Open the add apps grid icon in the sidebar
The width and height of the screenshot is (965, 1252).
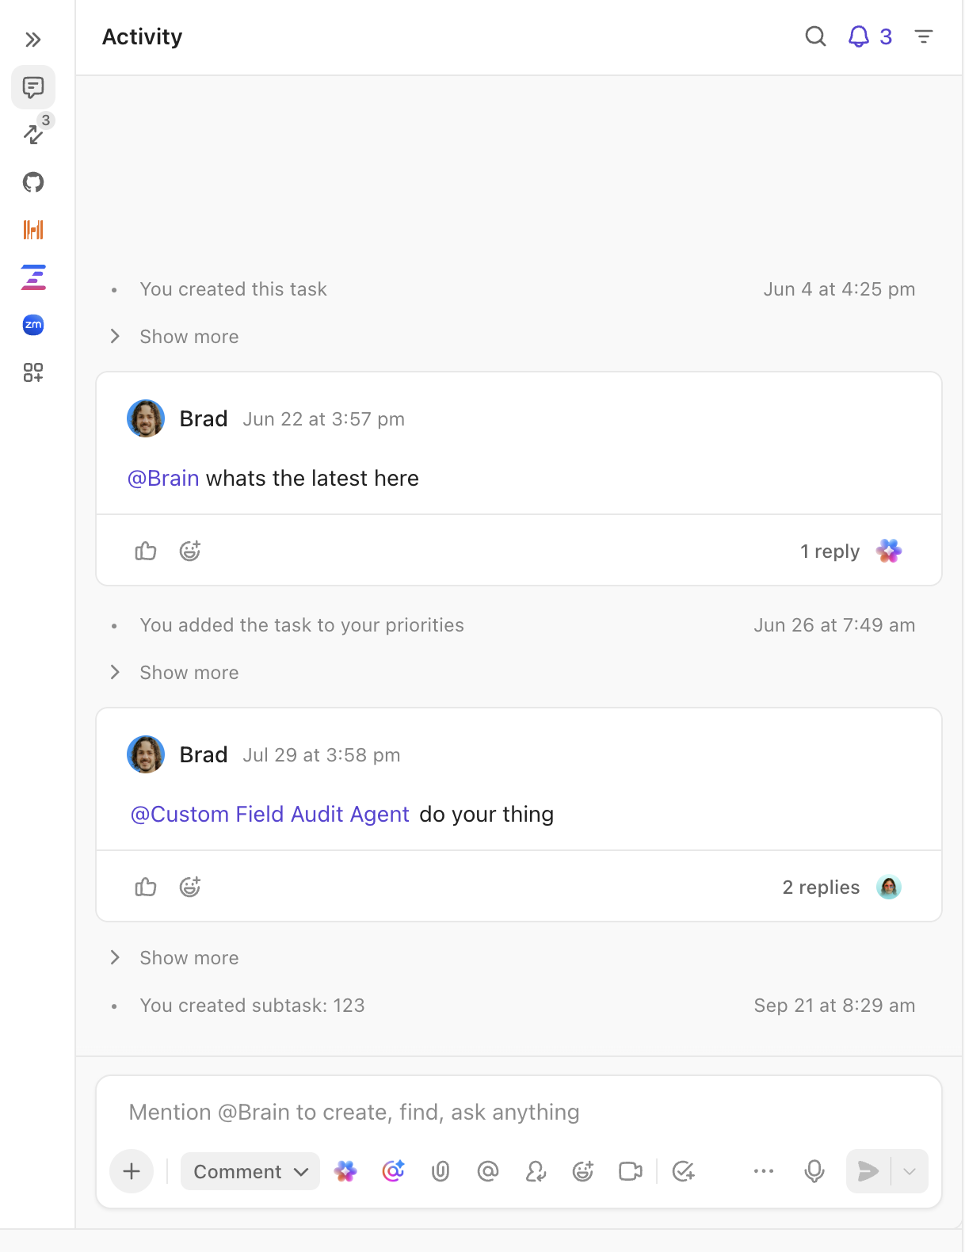coord(33,372)
